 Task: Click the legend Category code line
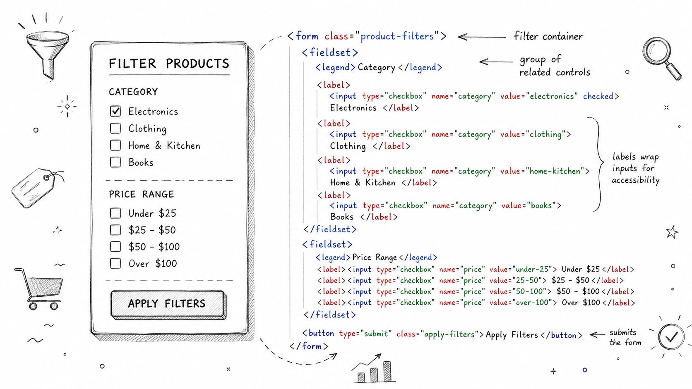pyautogui.click(x=379, y=67)
